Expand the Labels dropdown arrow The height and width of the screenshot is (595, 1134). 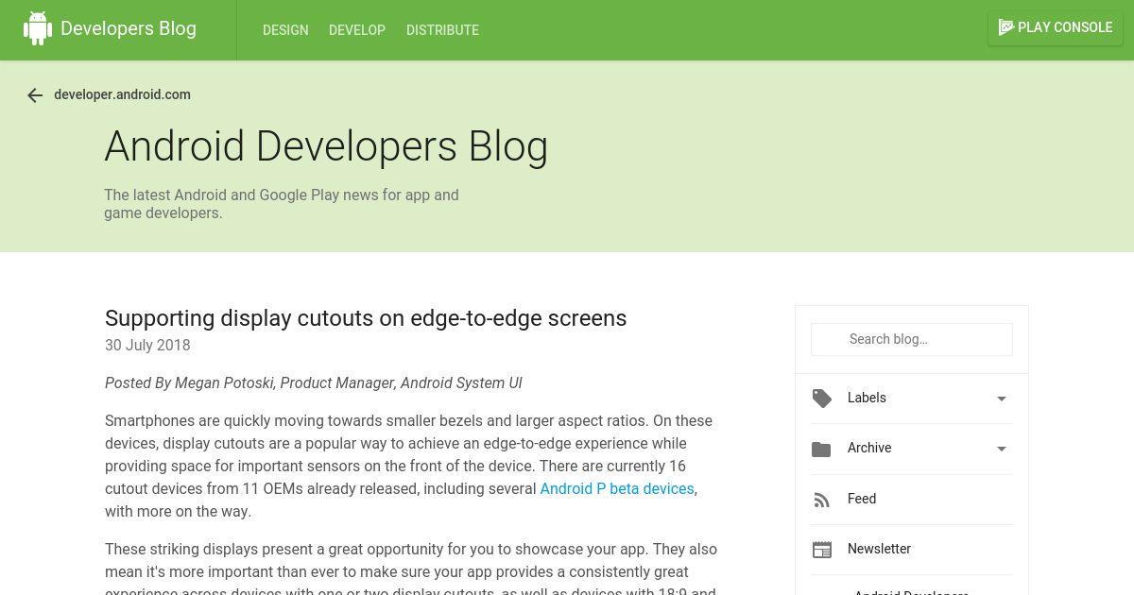click(x=1002, y=399)
